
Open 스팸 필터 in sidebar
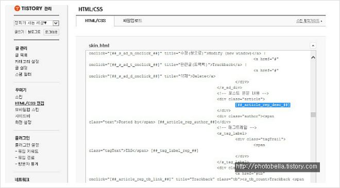[23, 74]
